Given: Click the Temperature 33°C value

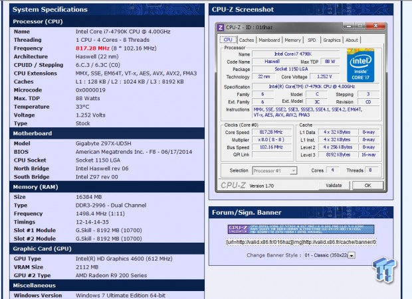Looking at the screenshot, I should pyautogui.click(x=82, y=107).
